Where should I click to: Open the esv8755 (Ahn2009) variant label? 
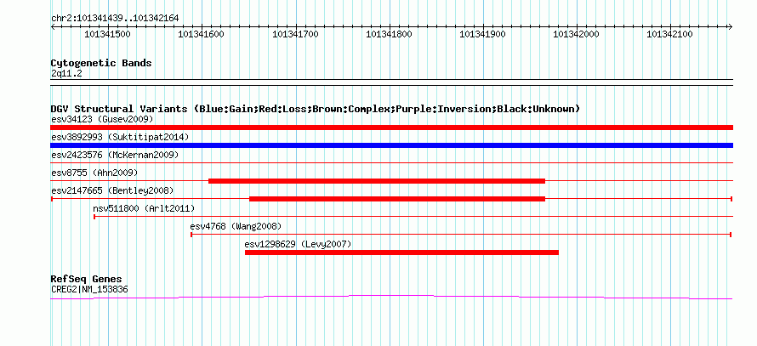(x=94, y=173)
